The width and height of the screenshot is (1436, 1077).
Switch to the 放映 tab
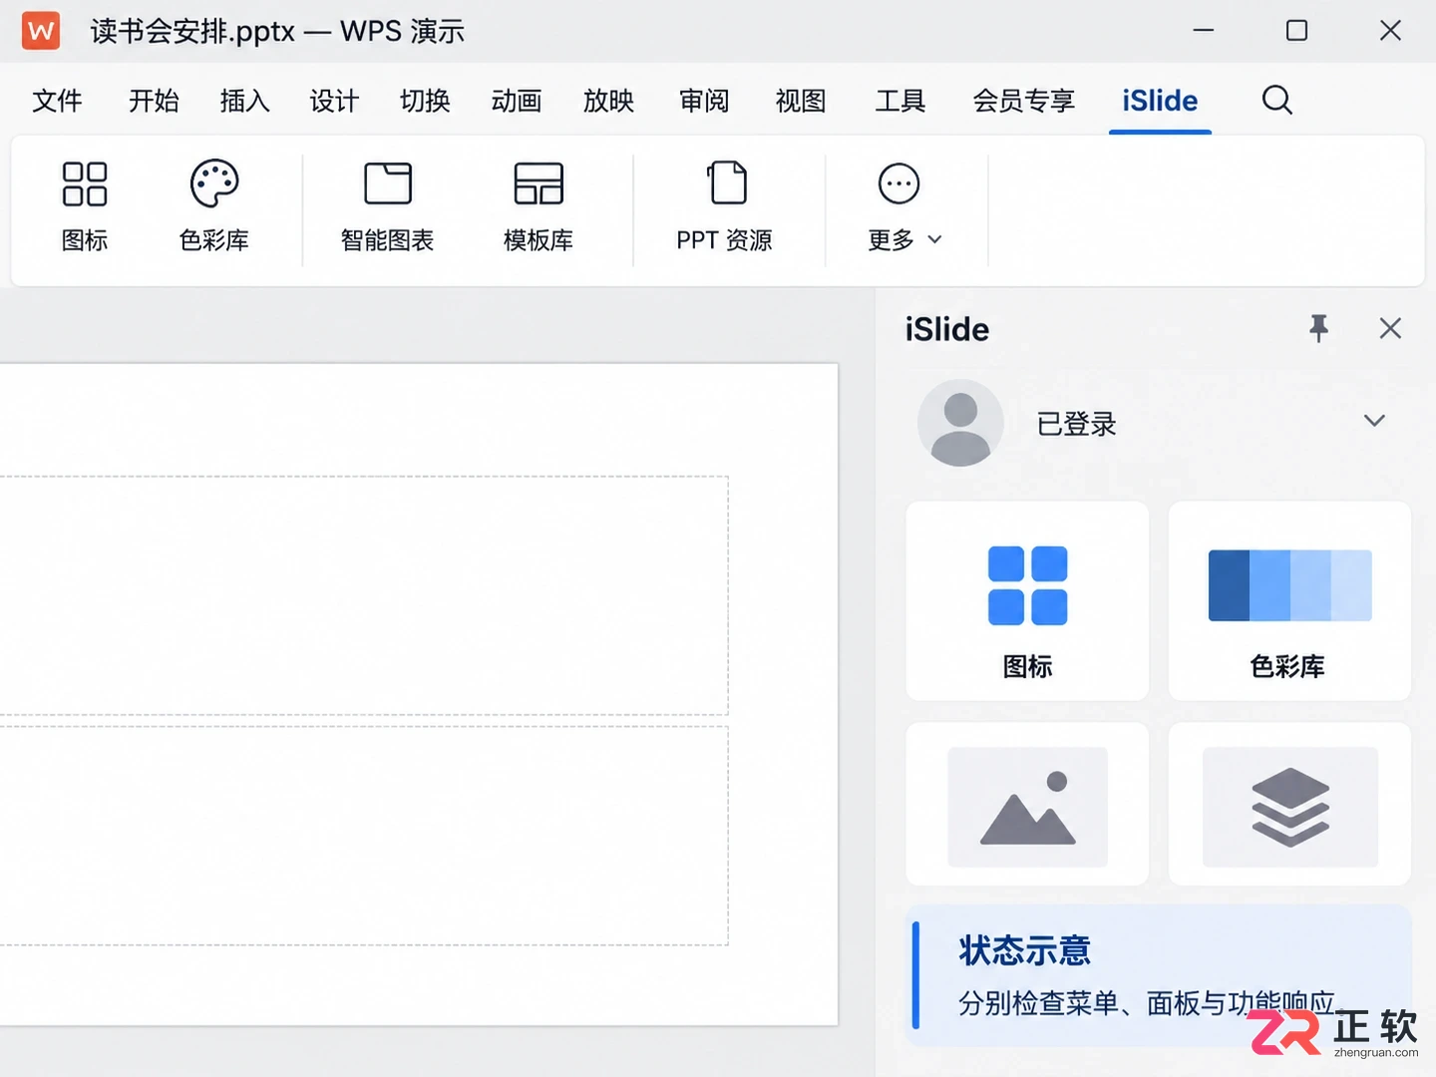[608, 101]
